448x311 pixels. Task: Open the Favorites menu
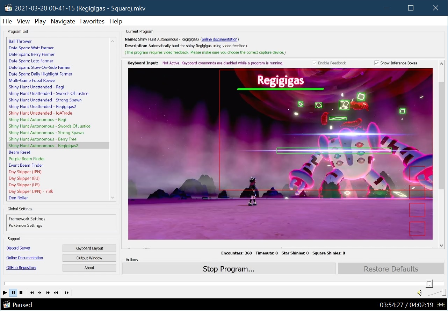pyautogui.click(x=92, y=21)
